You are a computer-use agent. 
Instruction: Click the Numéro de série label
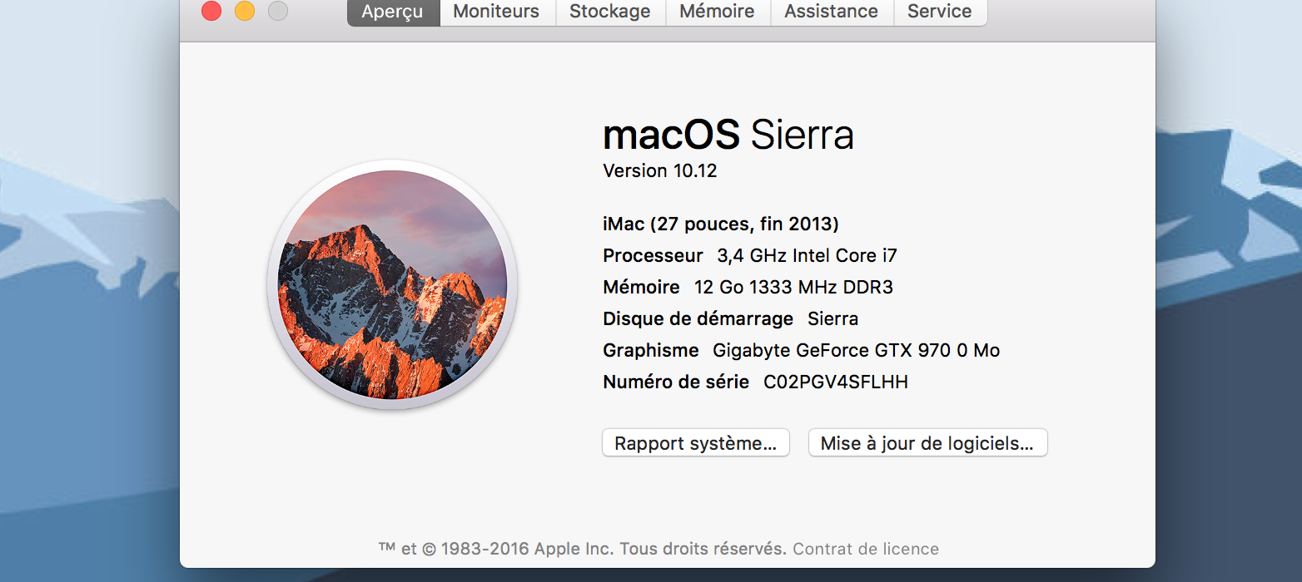point(676,382)
